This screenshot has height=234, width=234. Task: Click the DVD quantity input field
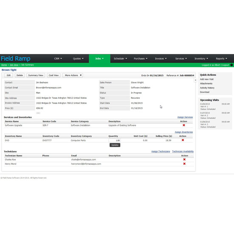coord(114,140)
